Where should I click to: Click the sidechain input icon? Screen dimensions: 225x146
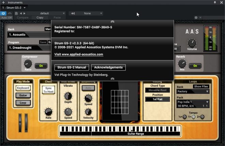click(x=73, y=13)
